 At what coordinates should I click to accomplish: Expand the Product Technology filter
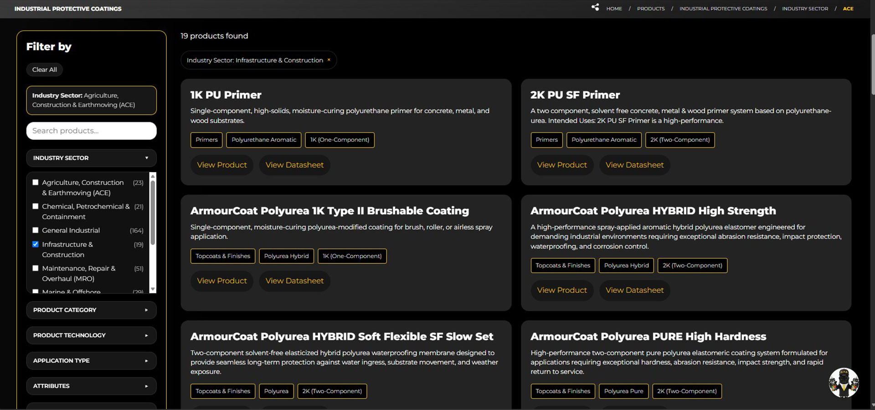pyautogui.click(x=91, y=335)
